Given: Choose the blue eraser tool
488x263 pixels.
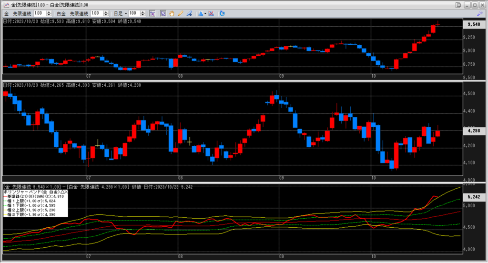Looking at the screenshot, I should click(x=189, y=13).
